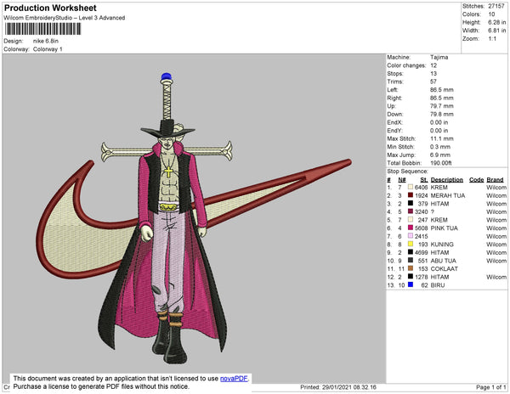Select the ABU TUA gray swatch
Viewport: 510px width, 394px height.
pos(411,261)
